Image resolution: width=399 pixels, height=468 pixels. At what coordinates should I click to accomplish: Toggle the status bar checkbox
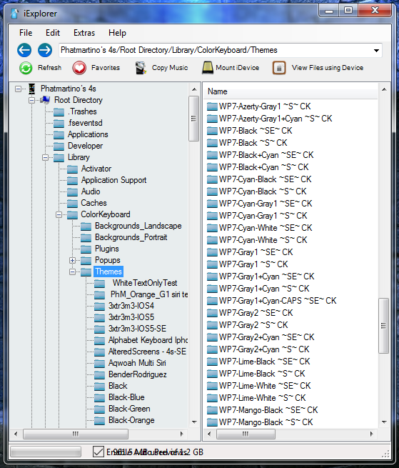[98, 452]
